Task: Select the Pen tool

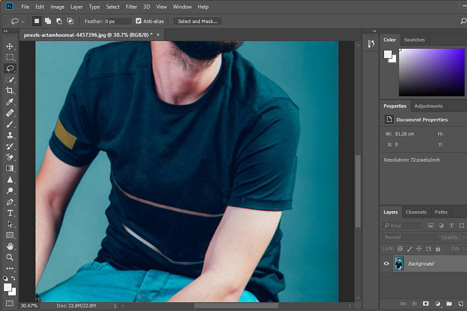Action: click(x=10, y=202)
